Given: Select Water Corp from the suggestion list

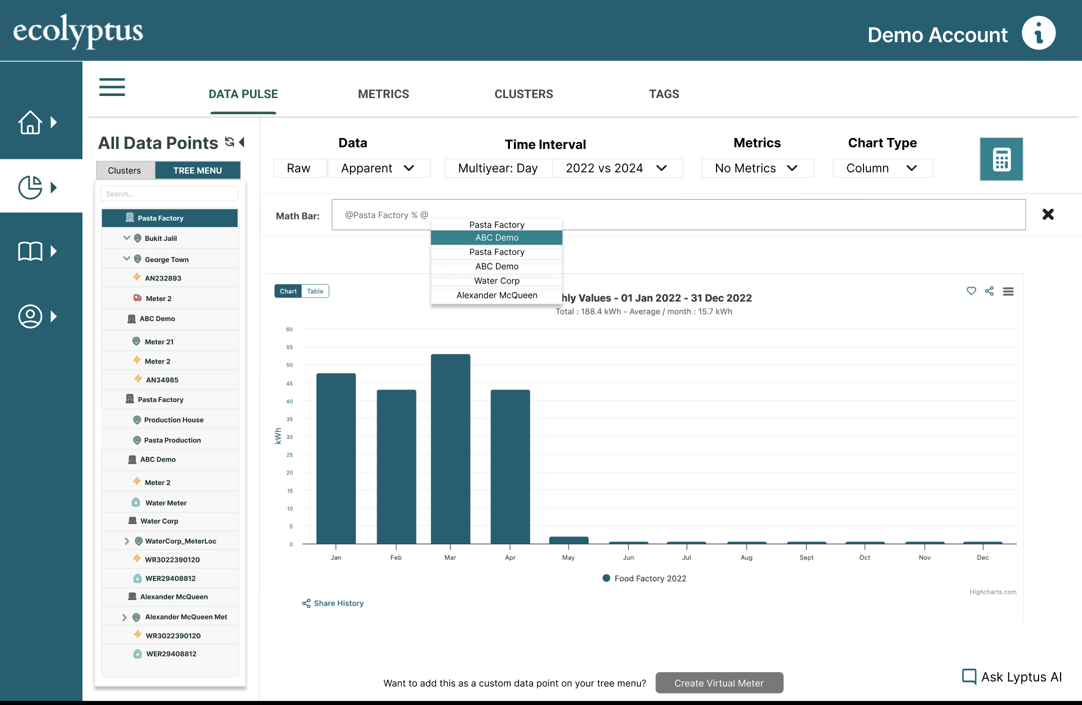Looking at the screenshot, I should [x=496, y=280].
